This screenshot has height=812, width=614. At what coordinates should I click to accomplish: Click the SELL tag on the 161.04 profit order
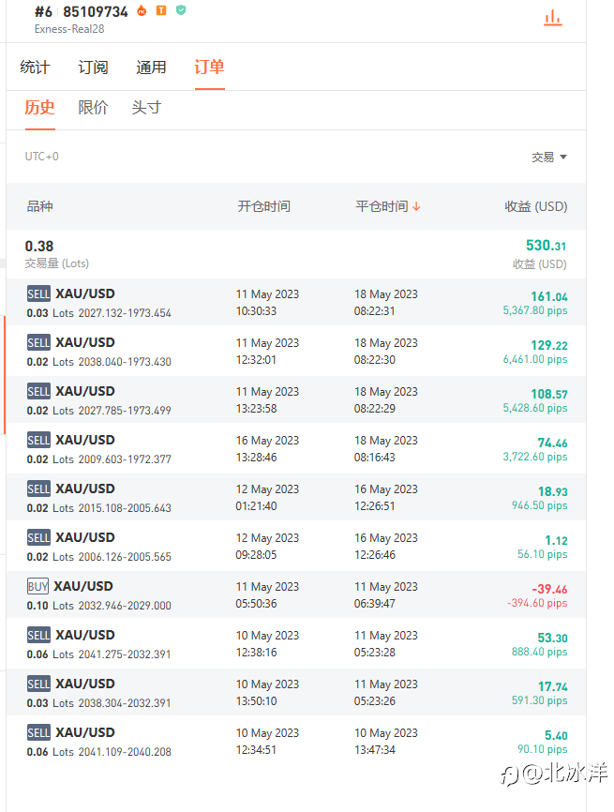38,293
